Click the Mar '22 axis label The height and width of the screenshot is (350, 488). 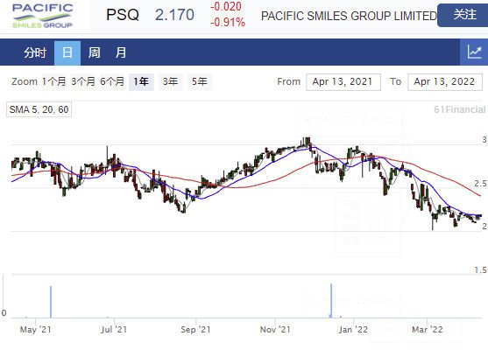point(428,330)
